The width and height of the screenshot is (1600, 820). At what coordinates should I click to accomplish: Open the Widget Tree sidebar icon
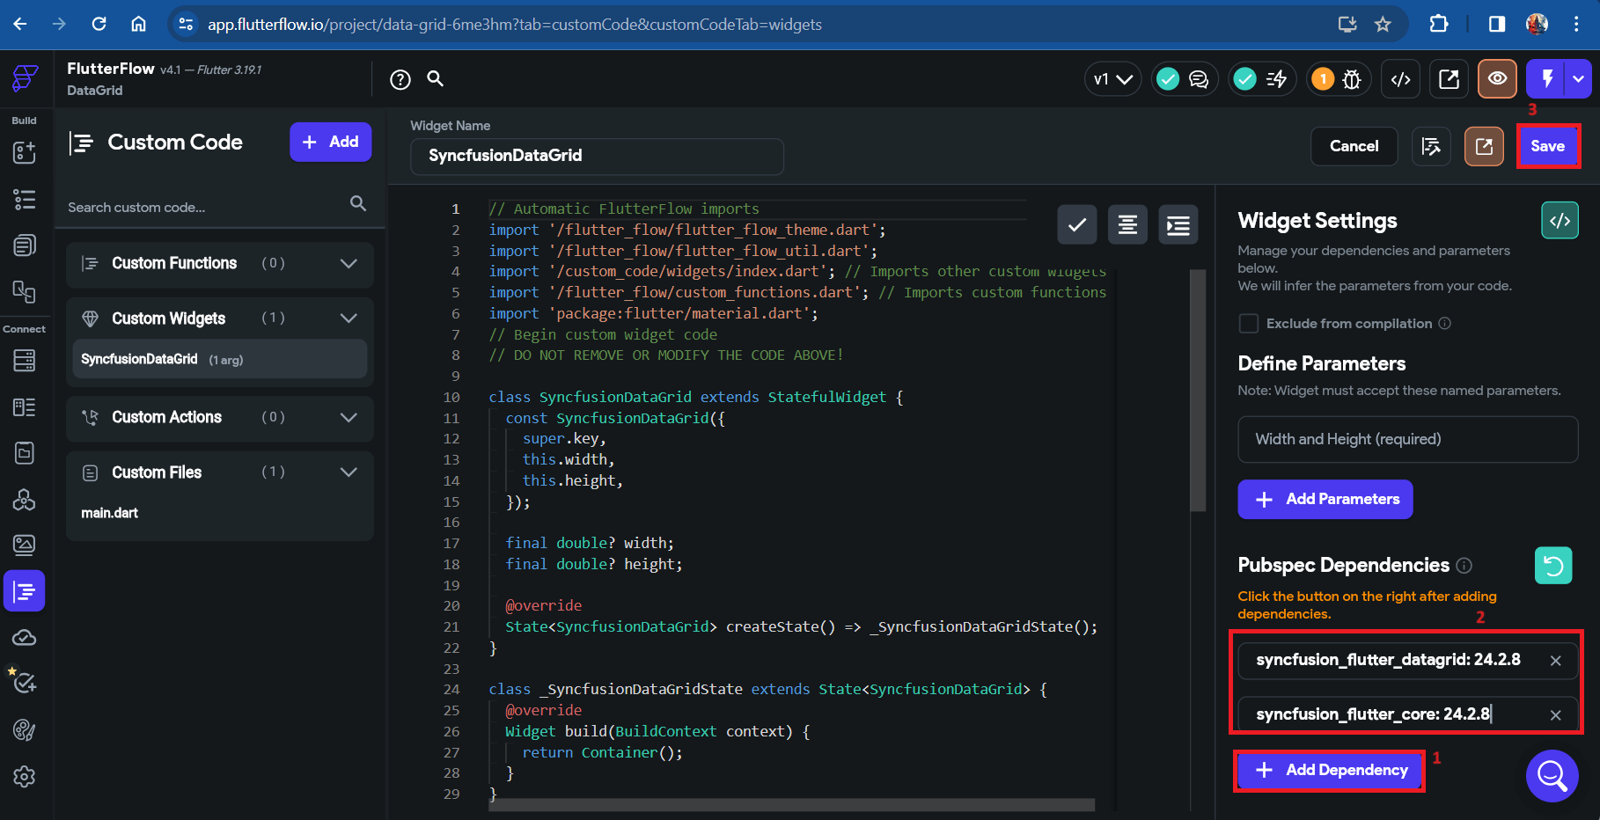[x=25, y=200]
